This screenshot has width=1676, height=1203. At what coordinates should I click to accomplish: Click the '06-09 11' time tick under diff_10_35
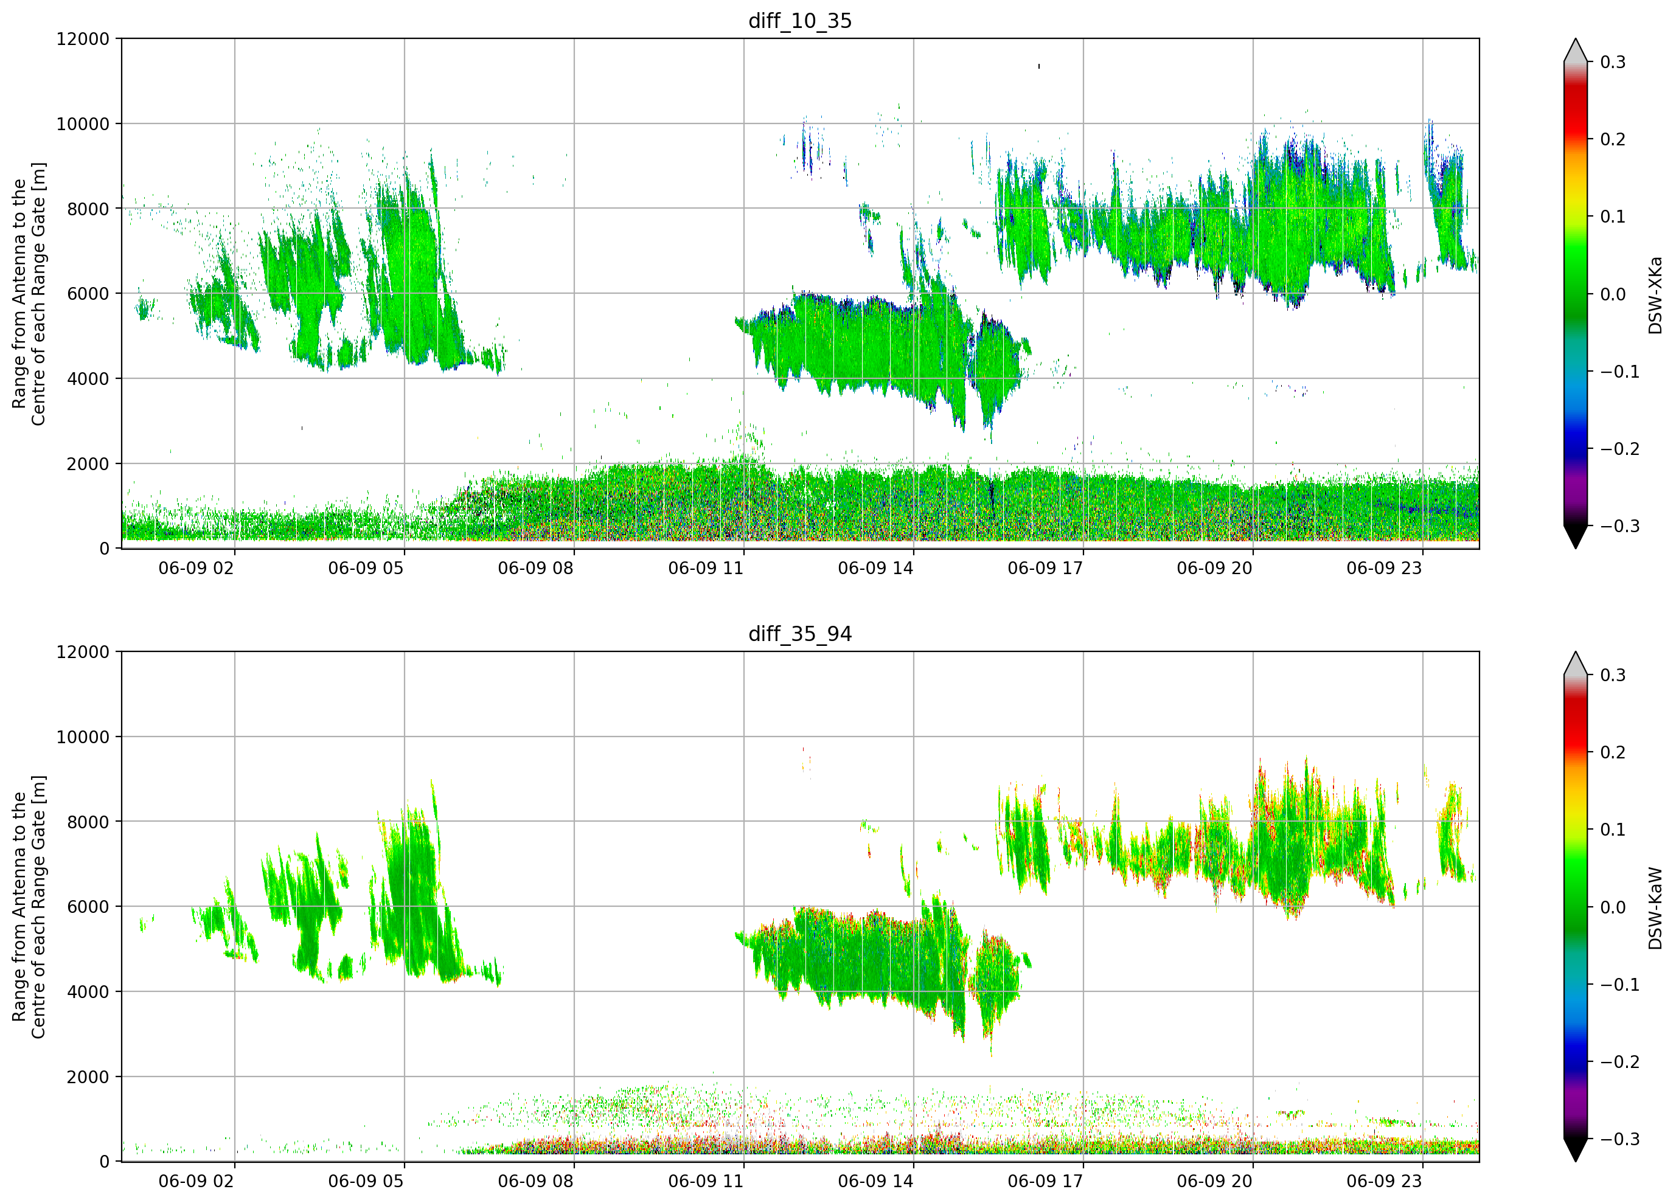(x=706, y=568)
